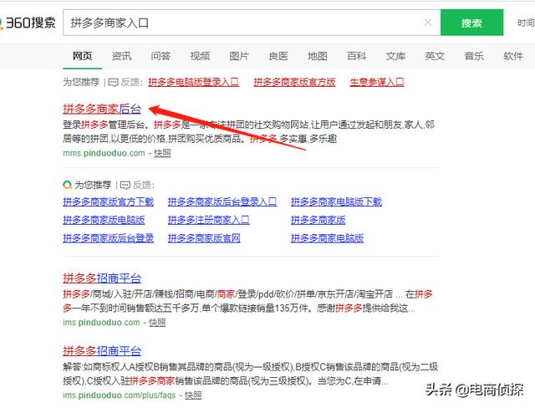Open 快照 for ims.pinduoduo.com/plus/faqs result
The image size is (535, 408).
pos(193,395)
